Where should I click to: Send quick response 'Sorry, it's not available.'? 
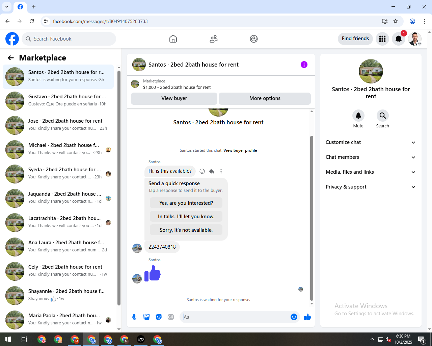click(x=186, y=230)
